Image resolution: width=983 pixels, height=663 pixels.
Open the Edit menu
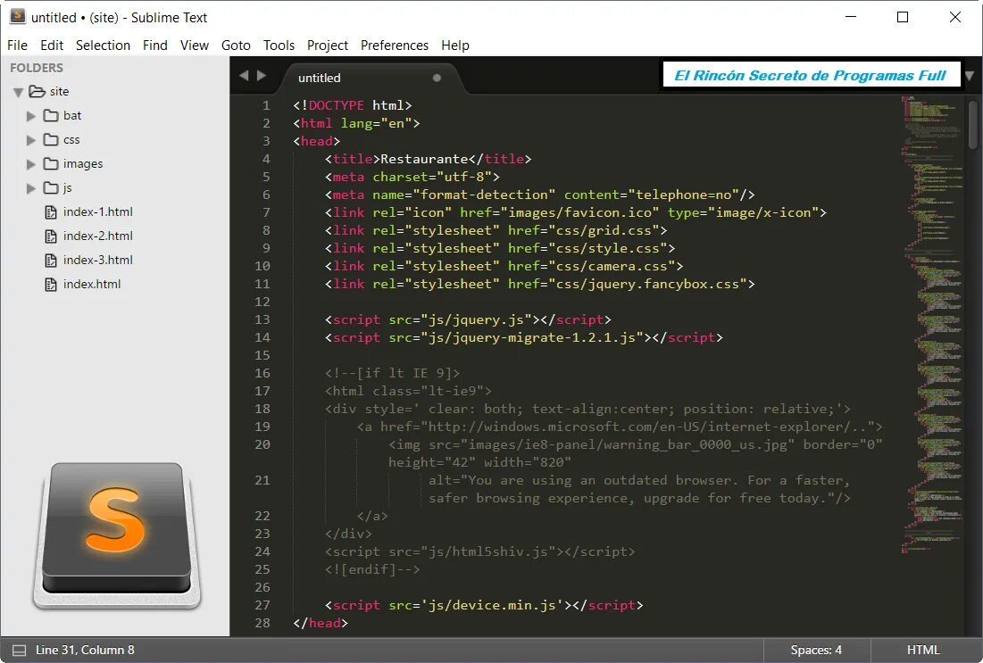pyautogui.click(x=52, y=46)
